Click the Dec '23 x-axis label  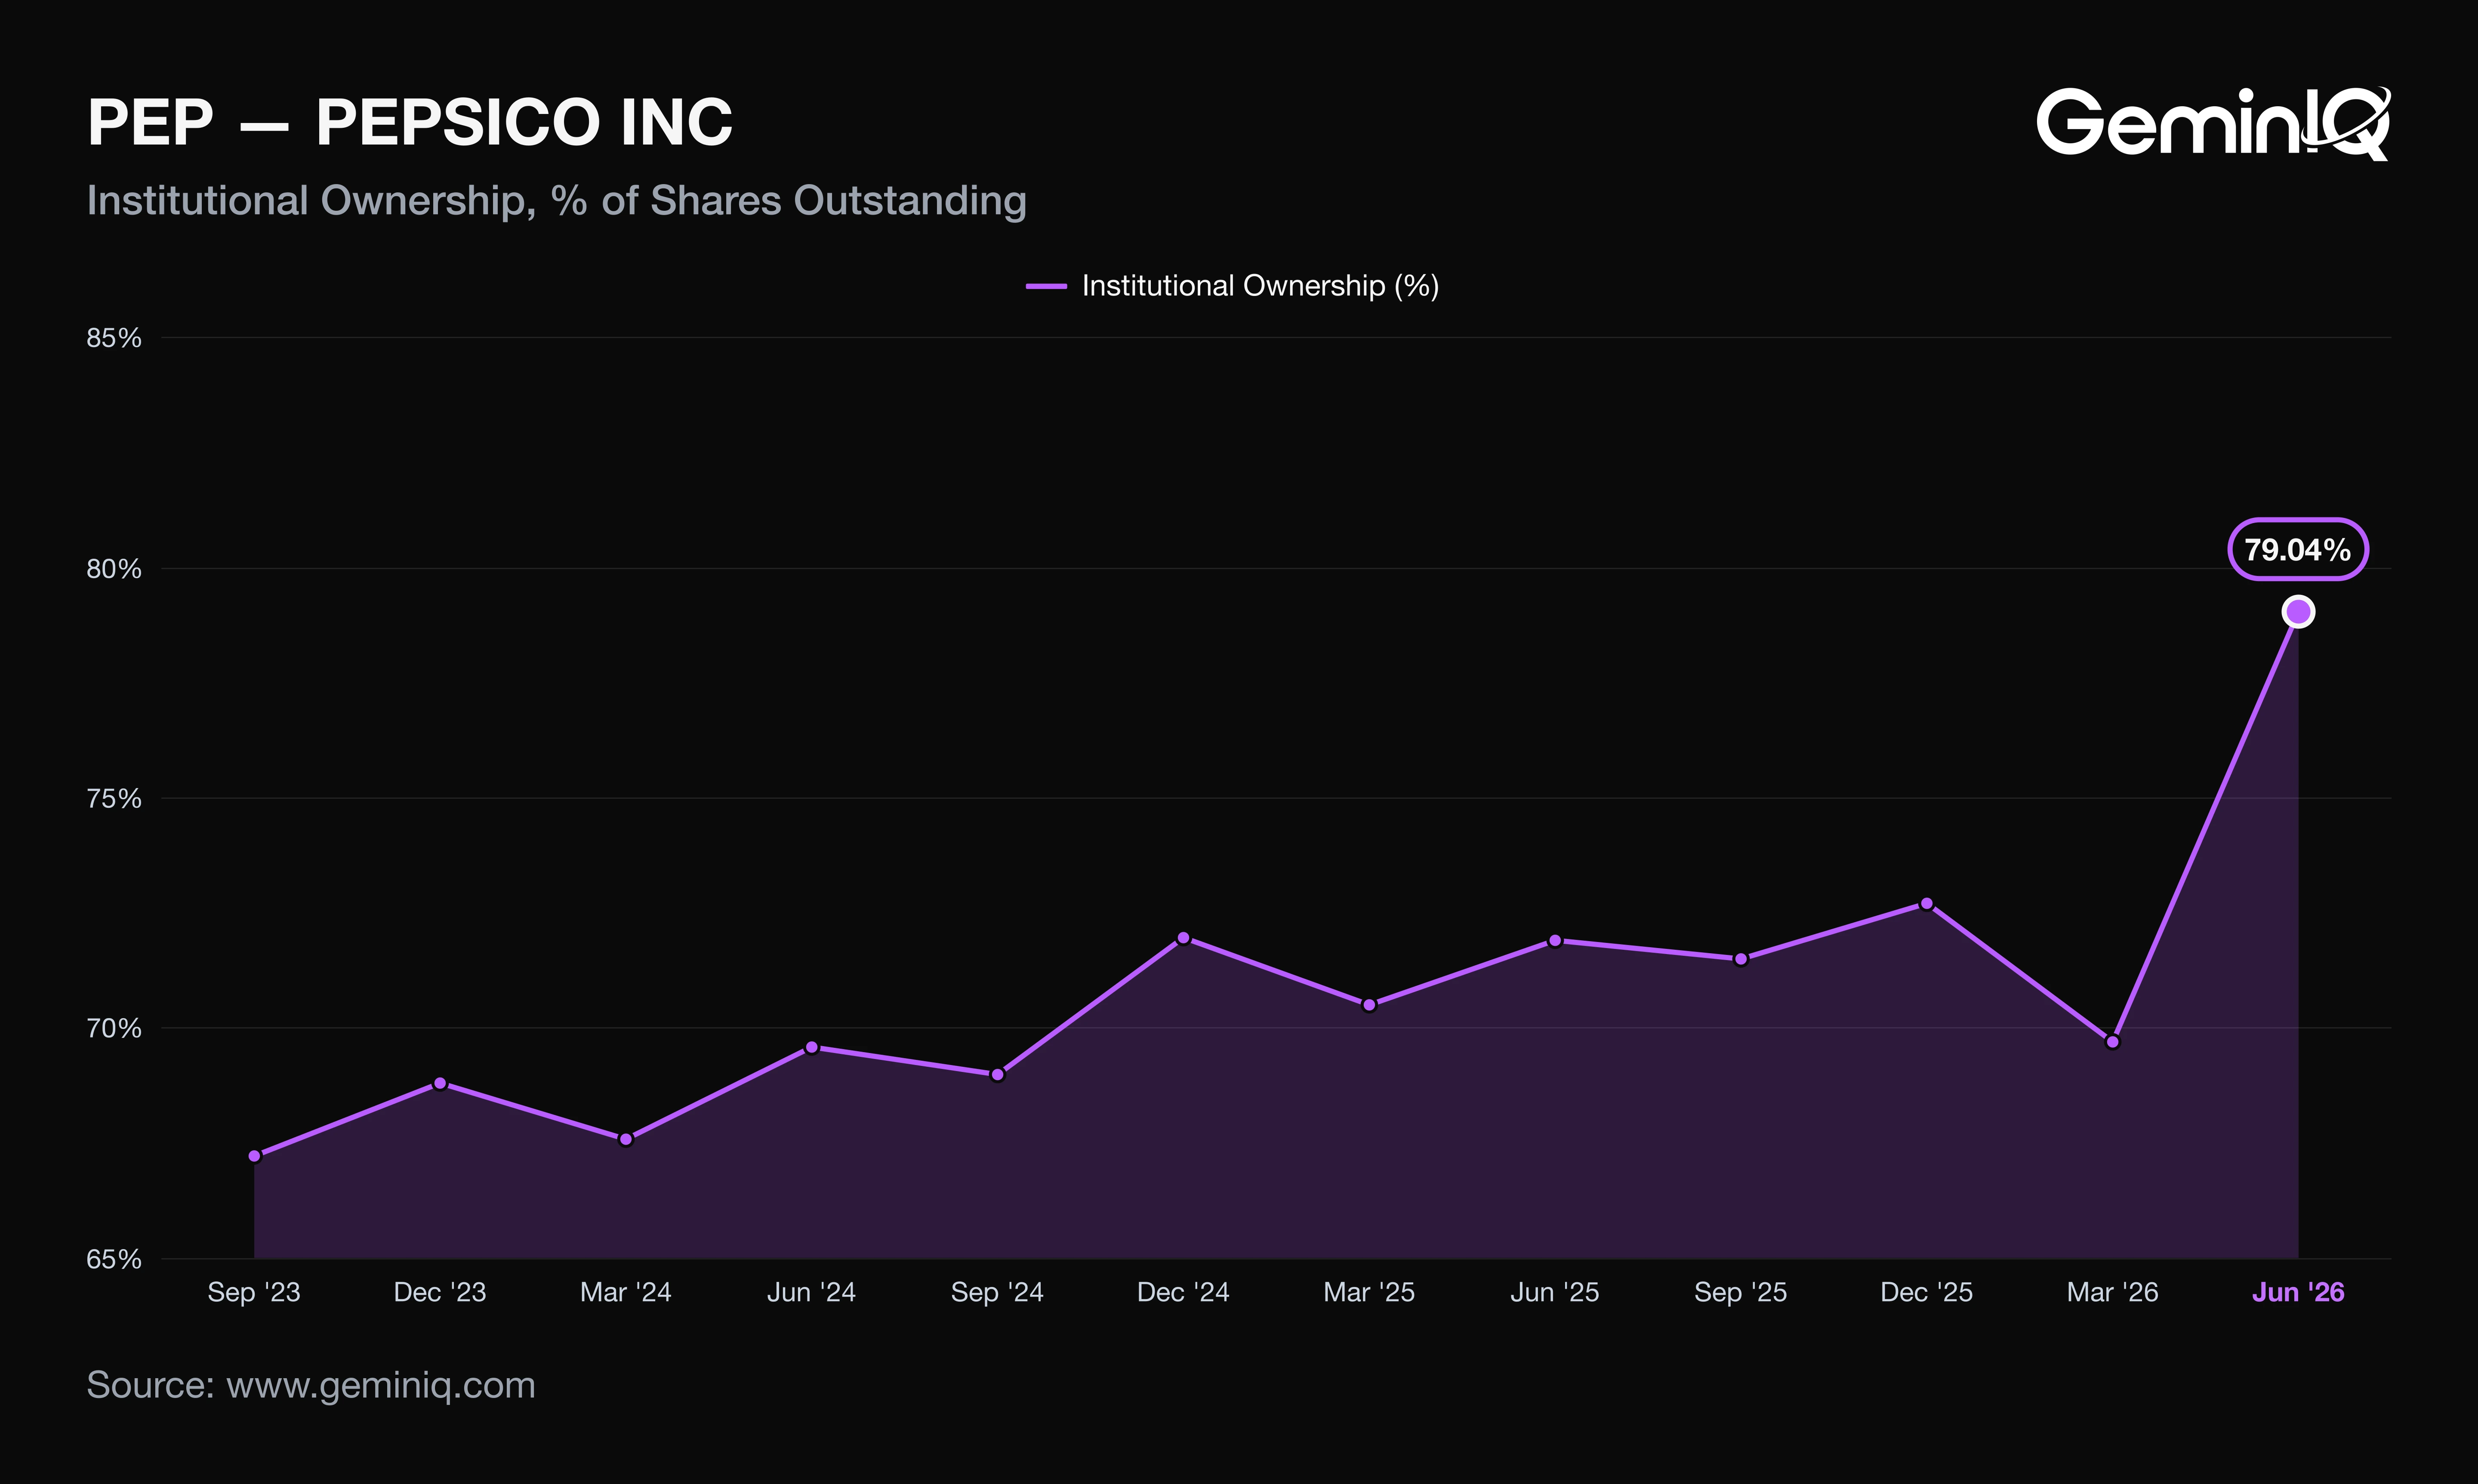click(440, 1292)
